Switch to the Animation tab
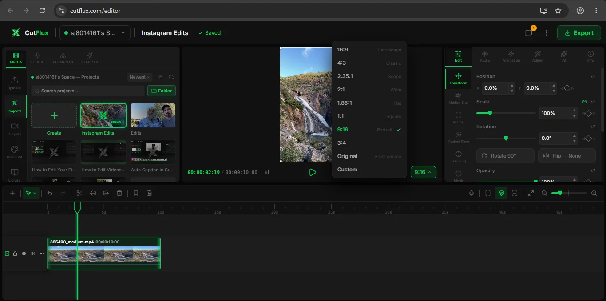Screen dimensions: 606x301 [511, 57]
